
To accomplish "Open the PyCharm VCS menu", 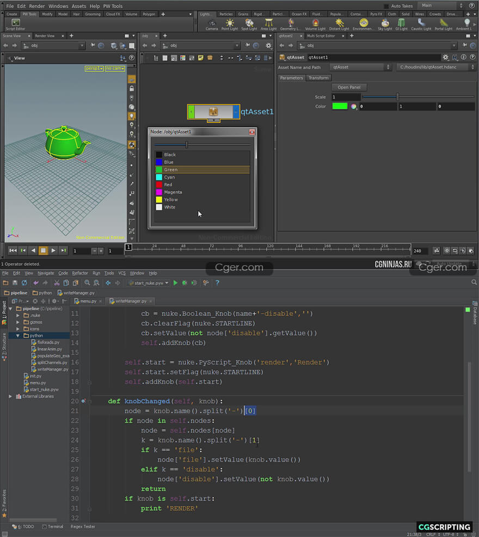I will pos(122,273).
